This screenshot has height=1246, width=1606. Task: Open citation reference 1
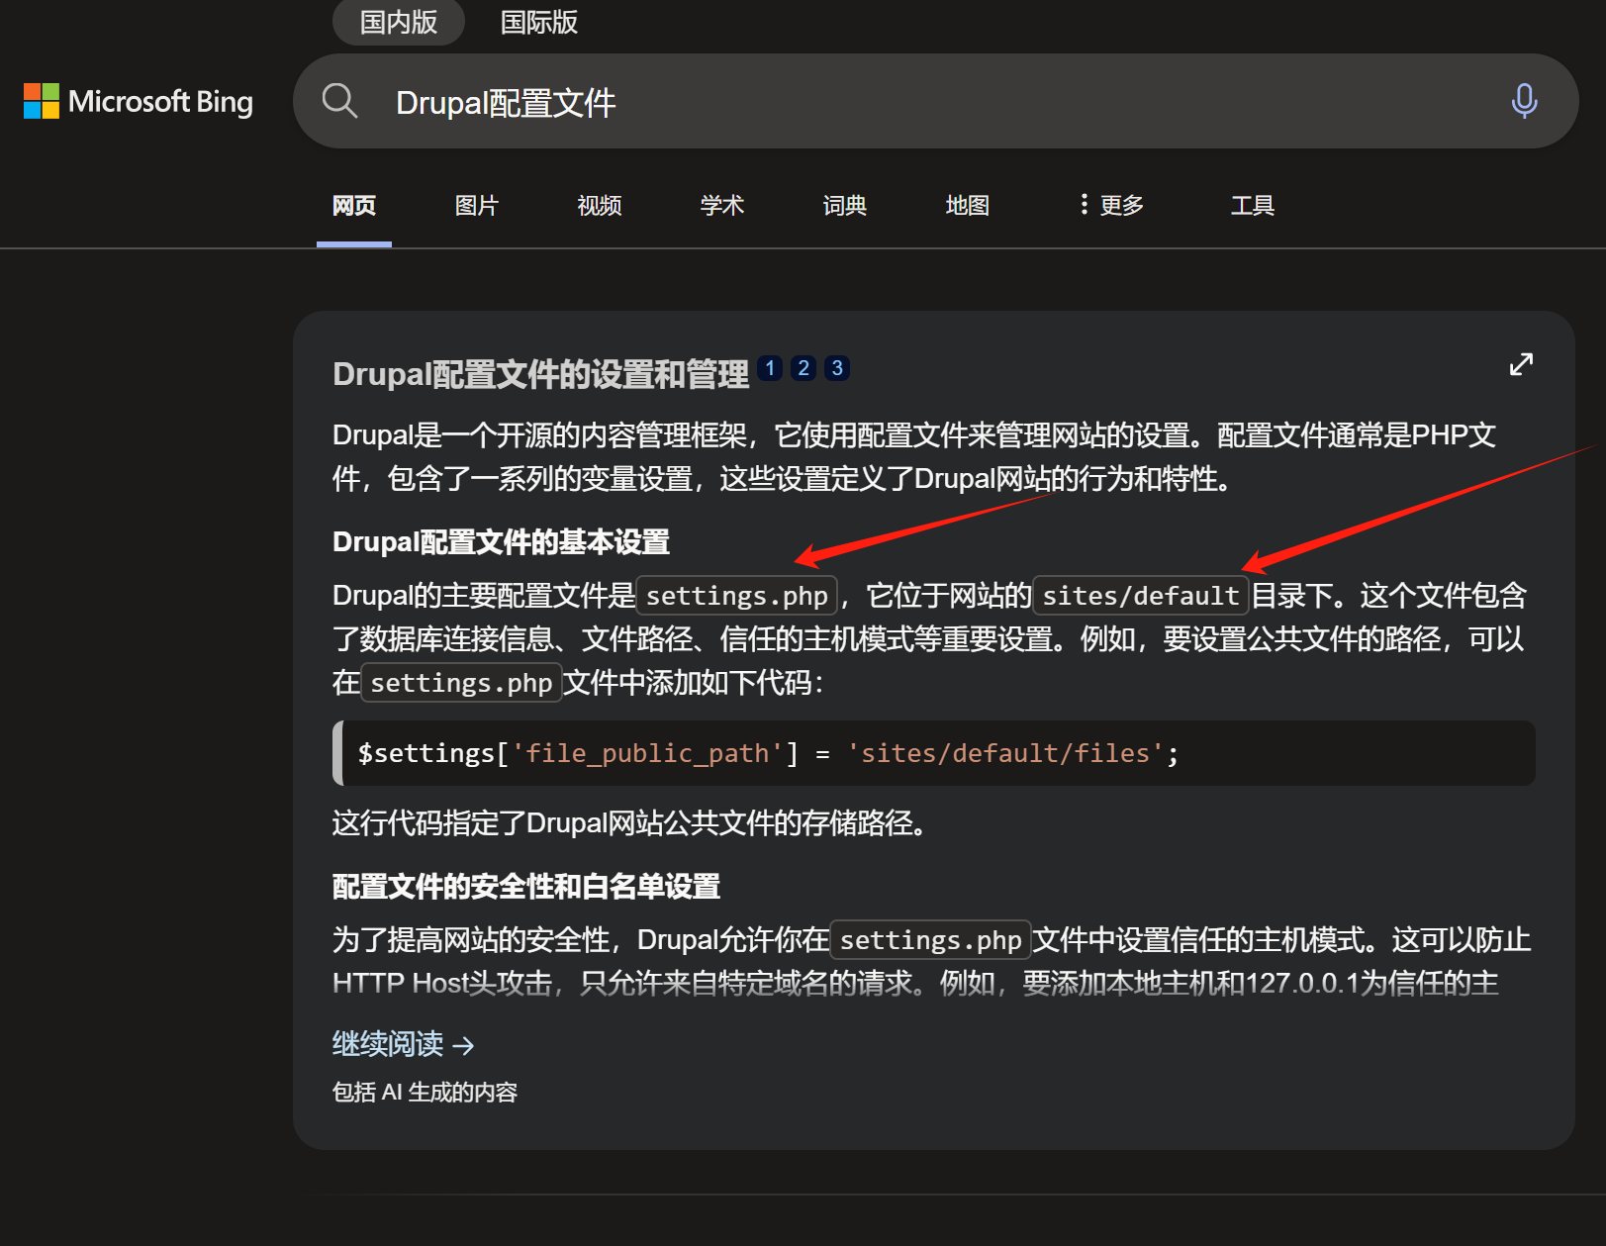(770, 368)
